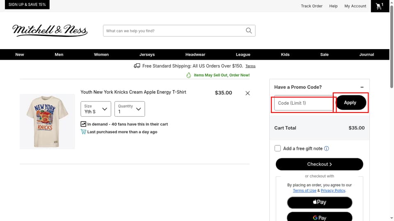Viewport: 394px width, 221px height.
Task: Open the Quantity dropdown
Action: (x=130, y=109)
